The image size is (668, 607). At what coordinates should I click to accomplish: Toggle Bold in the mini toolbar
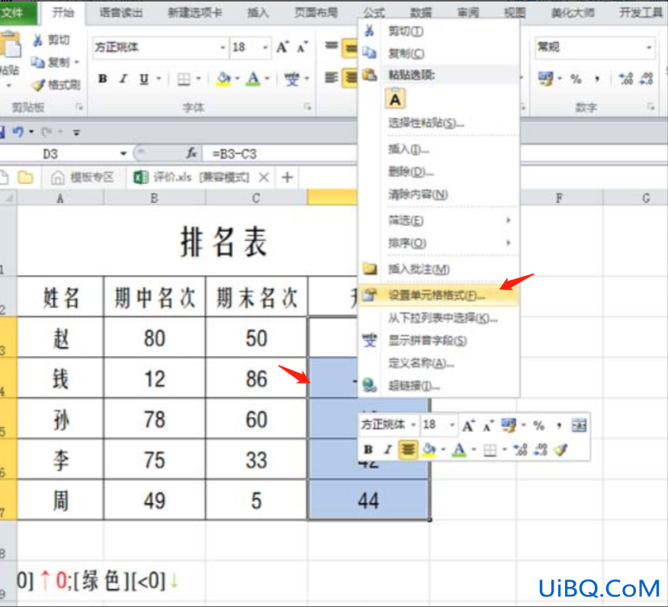pyautogui.click(x=368, y=449)
